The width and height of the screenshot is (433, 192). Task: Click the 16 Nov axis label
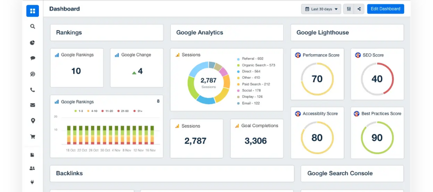pos(151,150)
